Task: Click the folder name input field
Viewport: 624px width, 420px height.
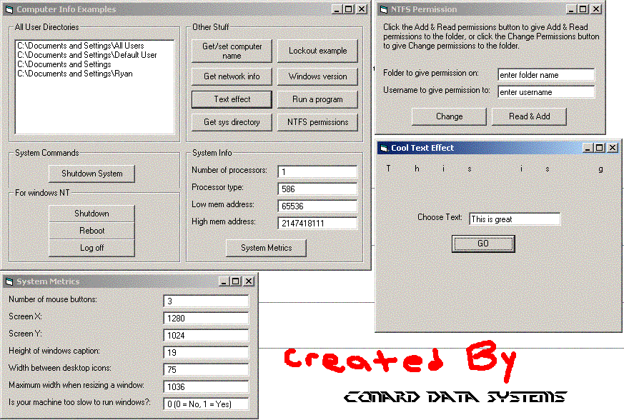Action: point(546,75)
